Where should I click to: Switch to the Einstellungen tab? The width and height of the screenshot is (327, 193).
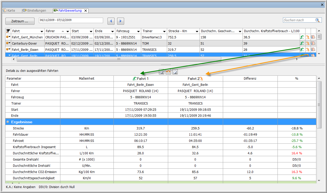(x=34, y=11)
